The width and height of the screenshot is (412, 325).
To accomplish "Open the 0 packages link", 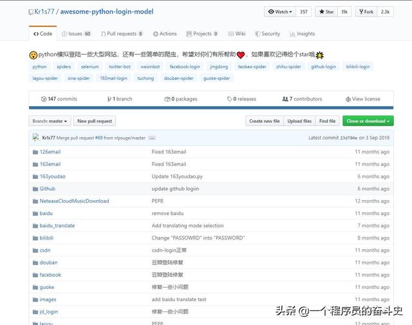I will click(181, 99).
